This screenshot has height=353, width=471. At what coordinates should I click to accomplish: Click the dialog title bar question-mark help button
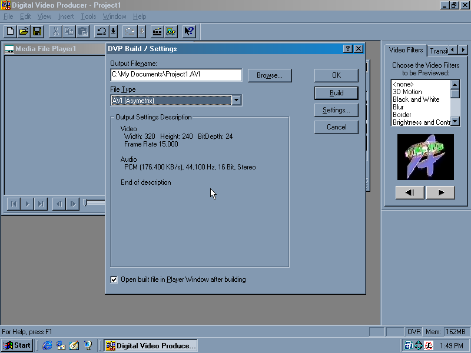tap(347, 49)
